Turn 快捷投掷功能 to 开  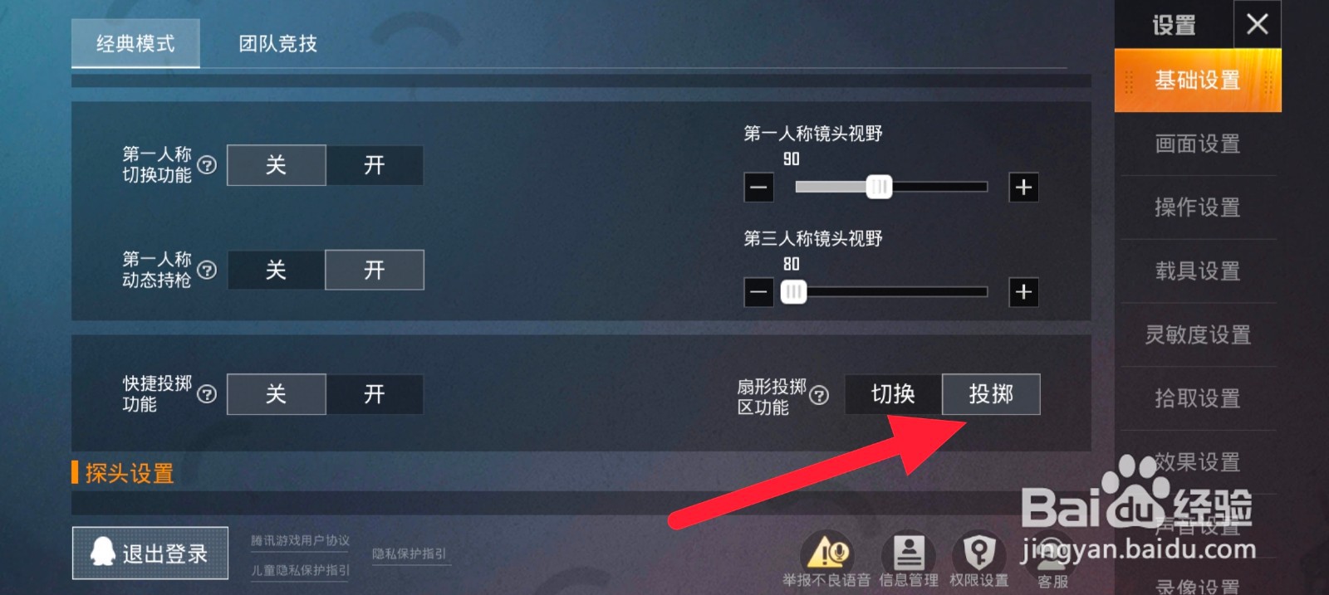click(375, 394)
